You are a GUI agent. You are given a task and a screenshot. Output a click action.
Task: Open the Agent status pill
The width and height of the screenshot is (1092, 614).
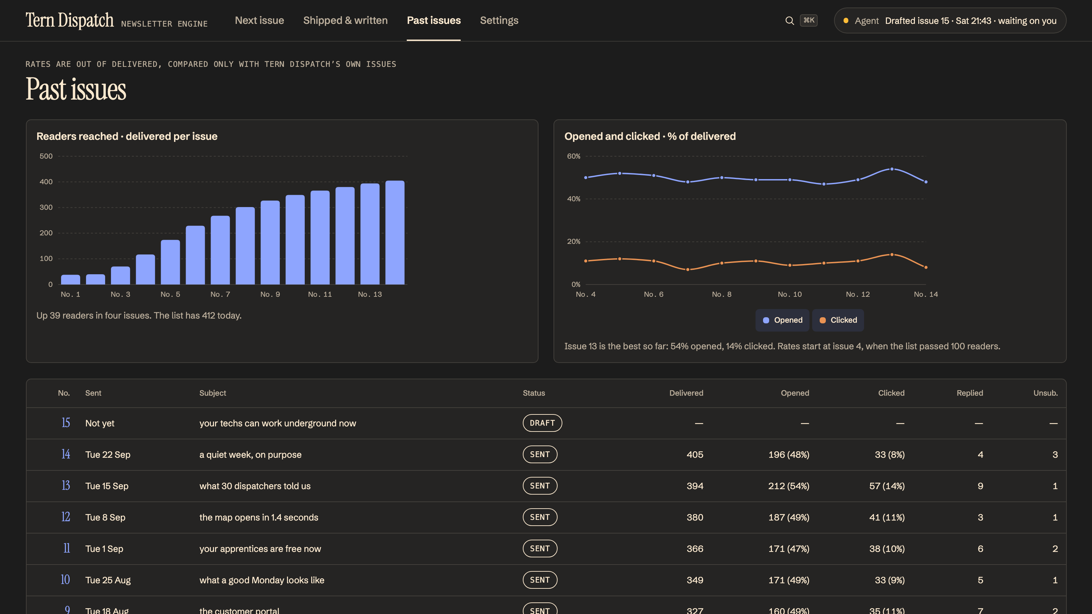(x=950, y=20)
